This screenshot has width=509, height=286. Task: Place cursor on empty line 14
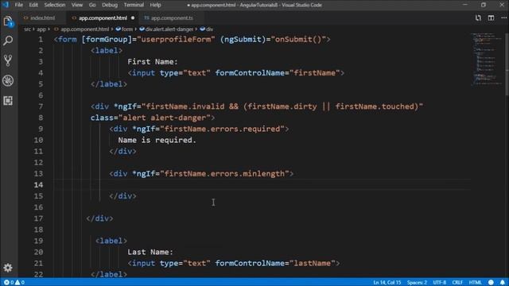pyautogui.click(x=262, y=185)
